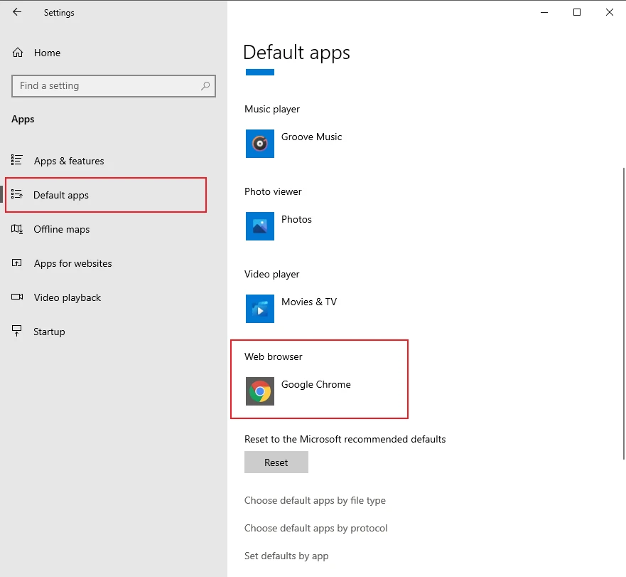Click the Google Chrome app icon
The image size is (626, 577).
pos(260,391)
